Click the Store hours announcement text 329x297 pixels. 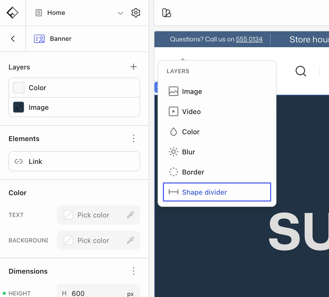click(x=309, y=40)
